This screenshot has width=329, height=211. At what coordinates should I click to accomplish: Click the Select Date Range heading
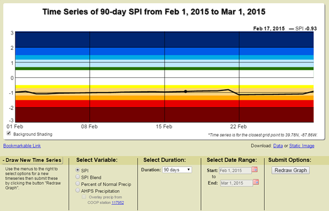pos(231,160)
